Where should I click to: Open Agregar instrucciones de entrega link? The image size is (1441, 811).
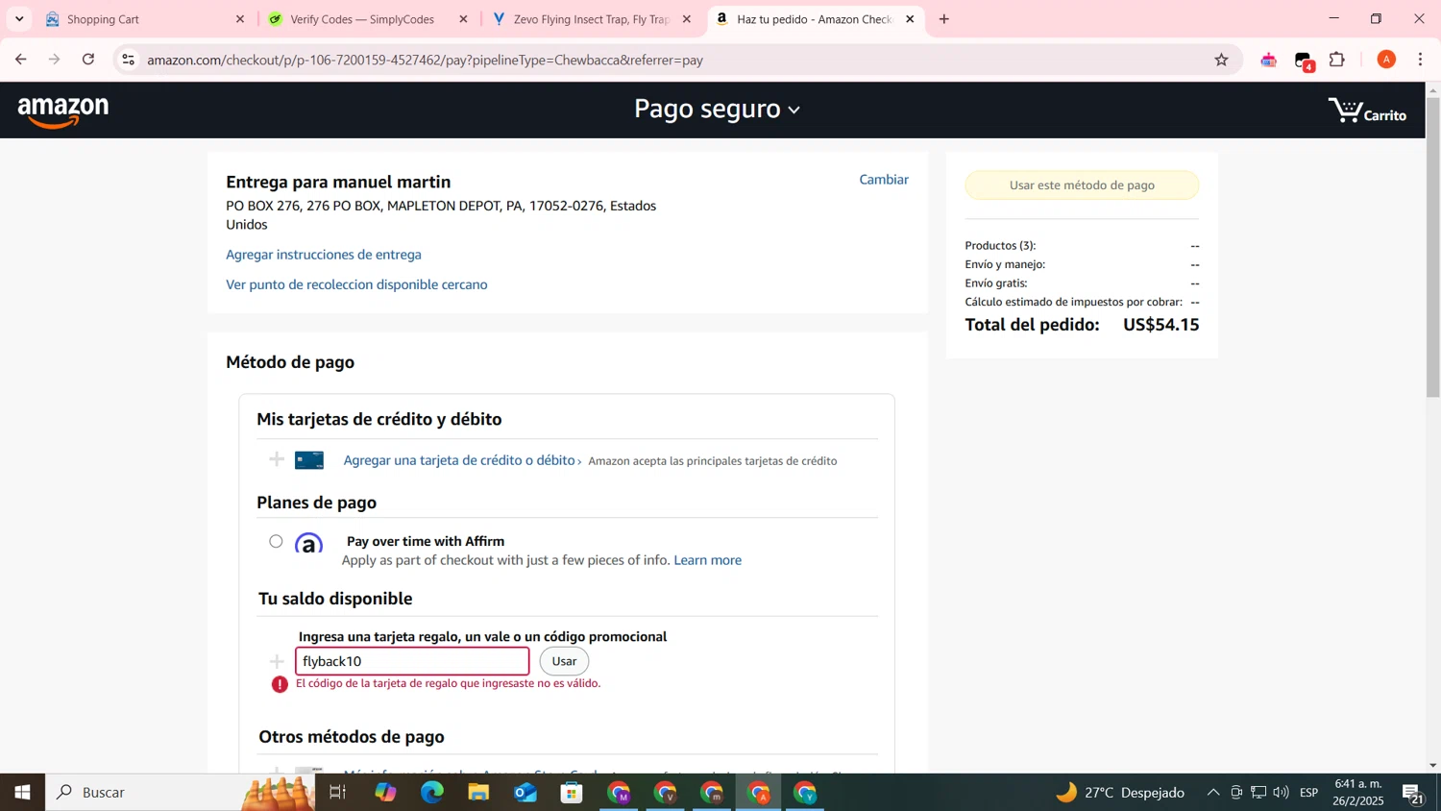tap(324, 255)
